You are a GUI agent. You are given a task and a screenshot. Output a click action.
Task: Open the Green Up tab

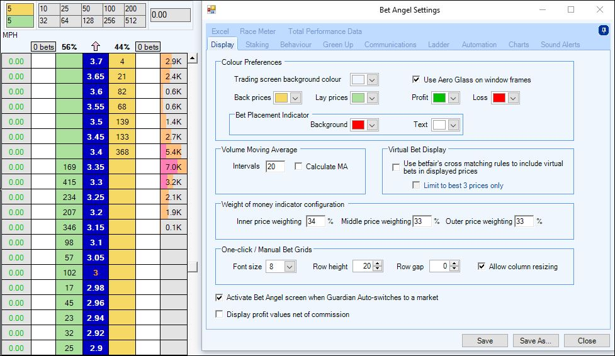pyautogui.click(x=338, y=45)
